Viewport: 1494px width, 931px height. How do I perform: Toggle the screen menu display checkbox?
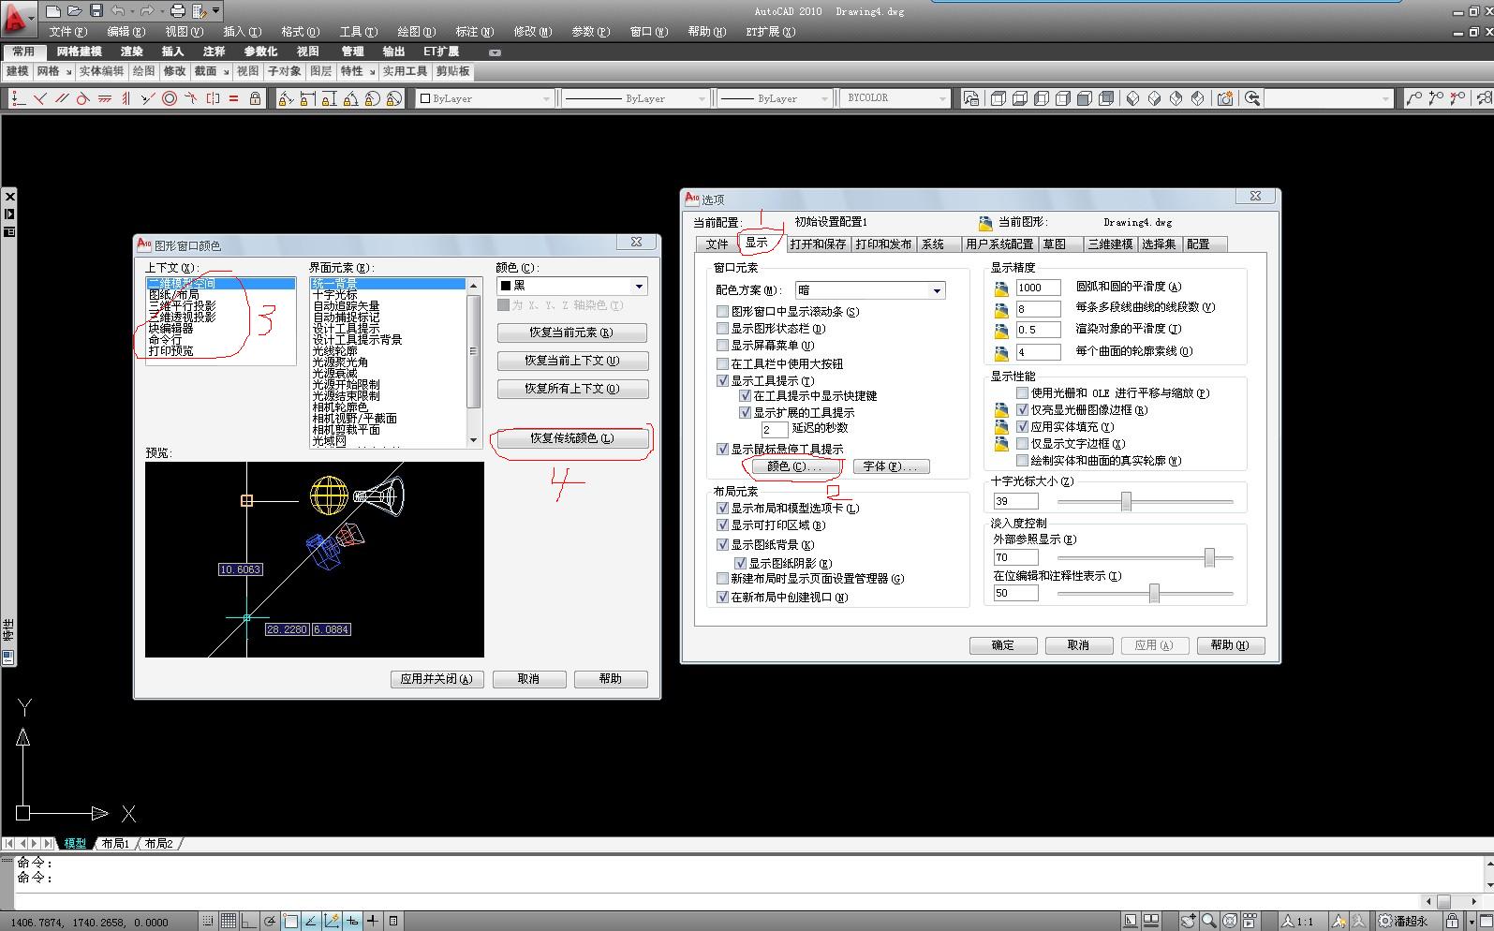pyautogui.click(x=722, y=346)
